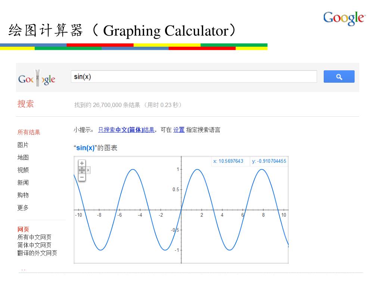This screenshot has width=382, height=287.
Task: Click the blue magnifier search button
Action: [x=339, y=77]
